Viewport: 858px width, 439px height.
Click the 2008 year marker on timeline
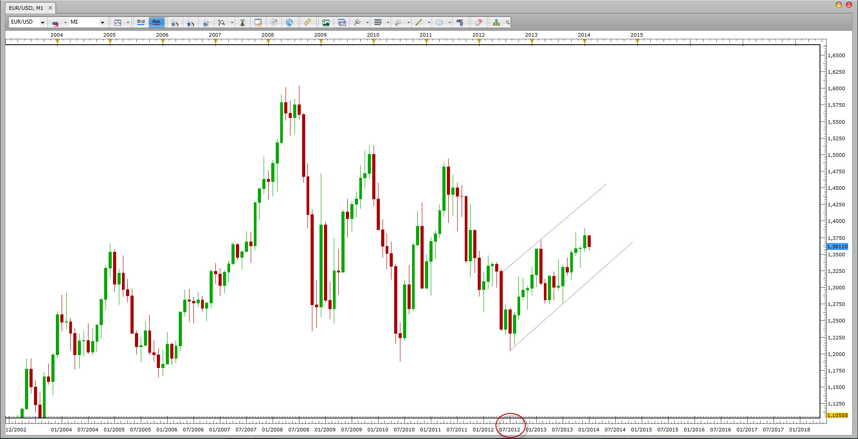pyautogui.click(x=268, y=35)
